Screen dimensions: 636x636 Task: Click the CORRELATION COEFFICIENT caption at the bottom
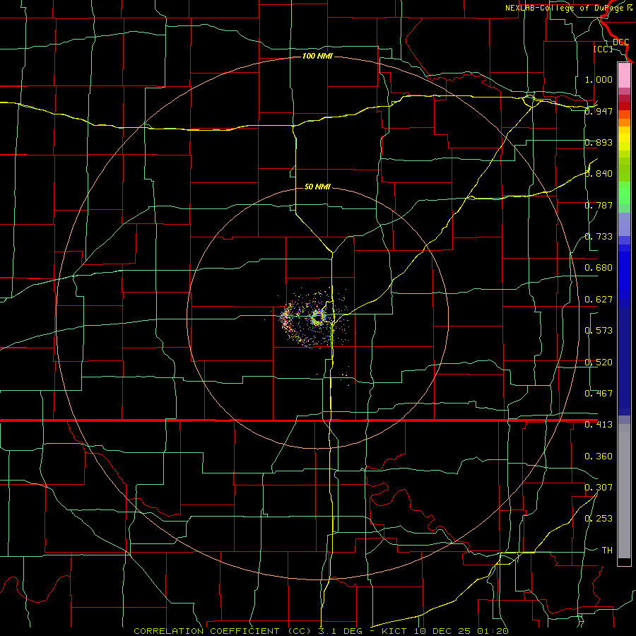321,631
